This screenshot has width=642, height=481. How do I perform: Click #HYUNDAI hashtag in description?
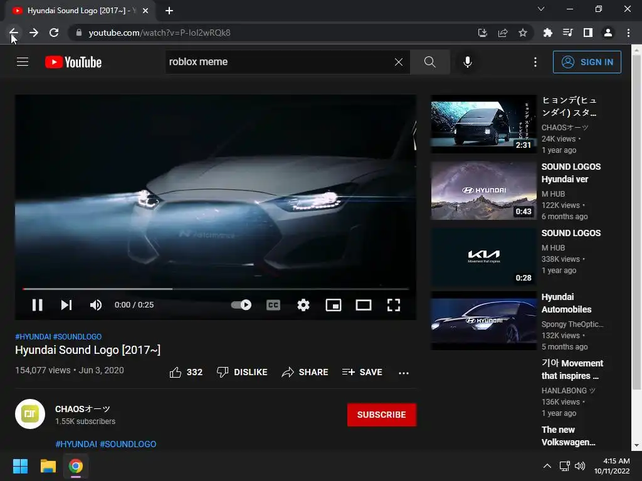[76, 444]
